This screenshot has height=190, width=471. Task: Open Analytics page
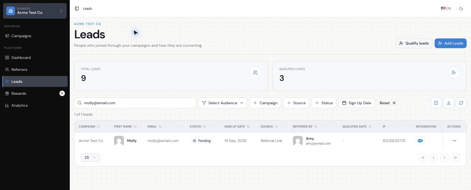pos(35,105)
